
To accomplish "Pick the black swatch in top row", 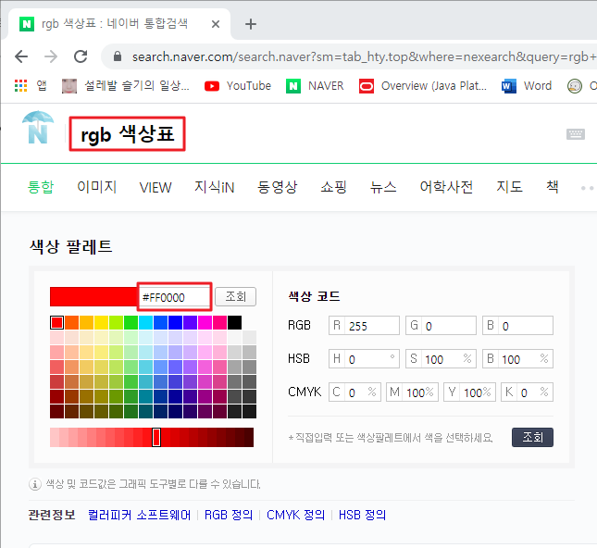I will [234, 322].
